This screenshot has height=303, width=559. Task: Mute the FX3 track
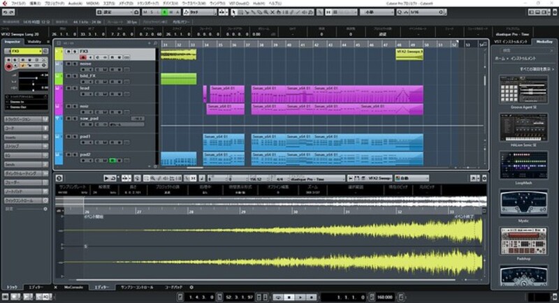coord(68,52)
